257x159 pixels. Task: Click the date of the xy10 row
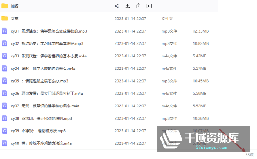[130, 143]
